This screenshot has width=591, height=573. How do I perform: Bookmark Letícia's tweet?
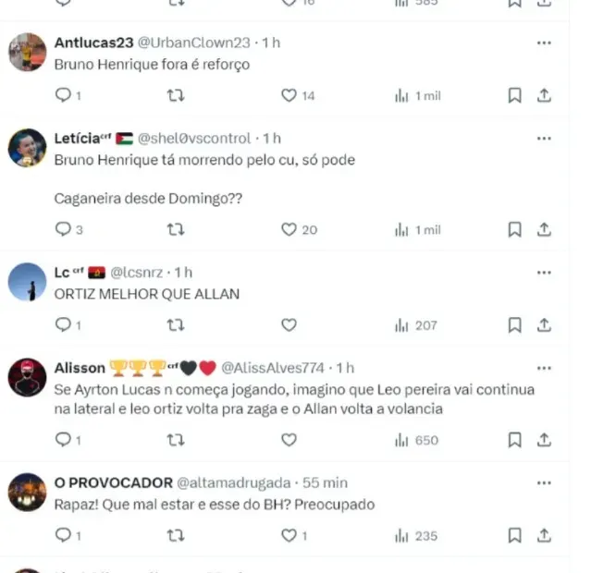pyautogui.click(x=514, y=229)
